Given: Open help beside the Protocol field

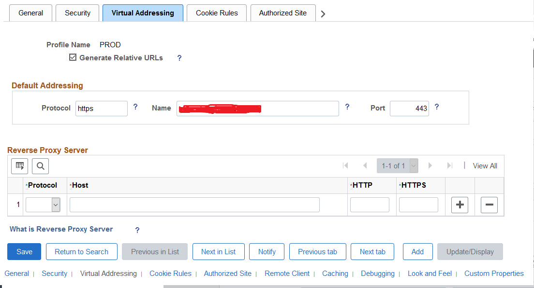Looking at the screenshot, I should 135,107.
